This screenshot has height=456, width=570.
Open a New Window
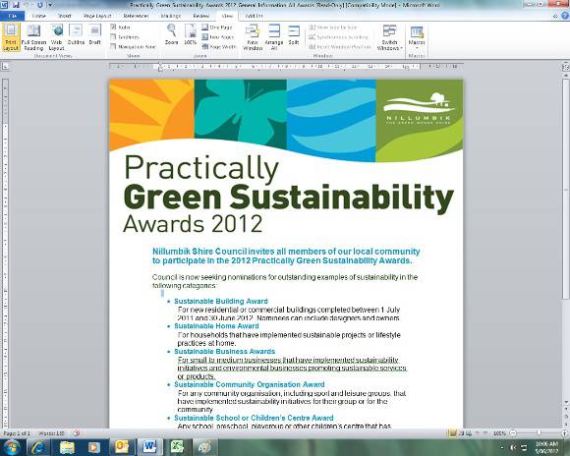(253, 37)
